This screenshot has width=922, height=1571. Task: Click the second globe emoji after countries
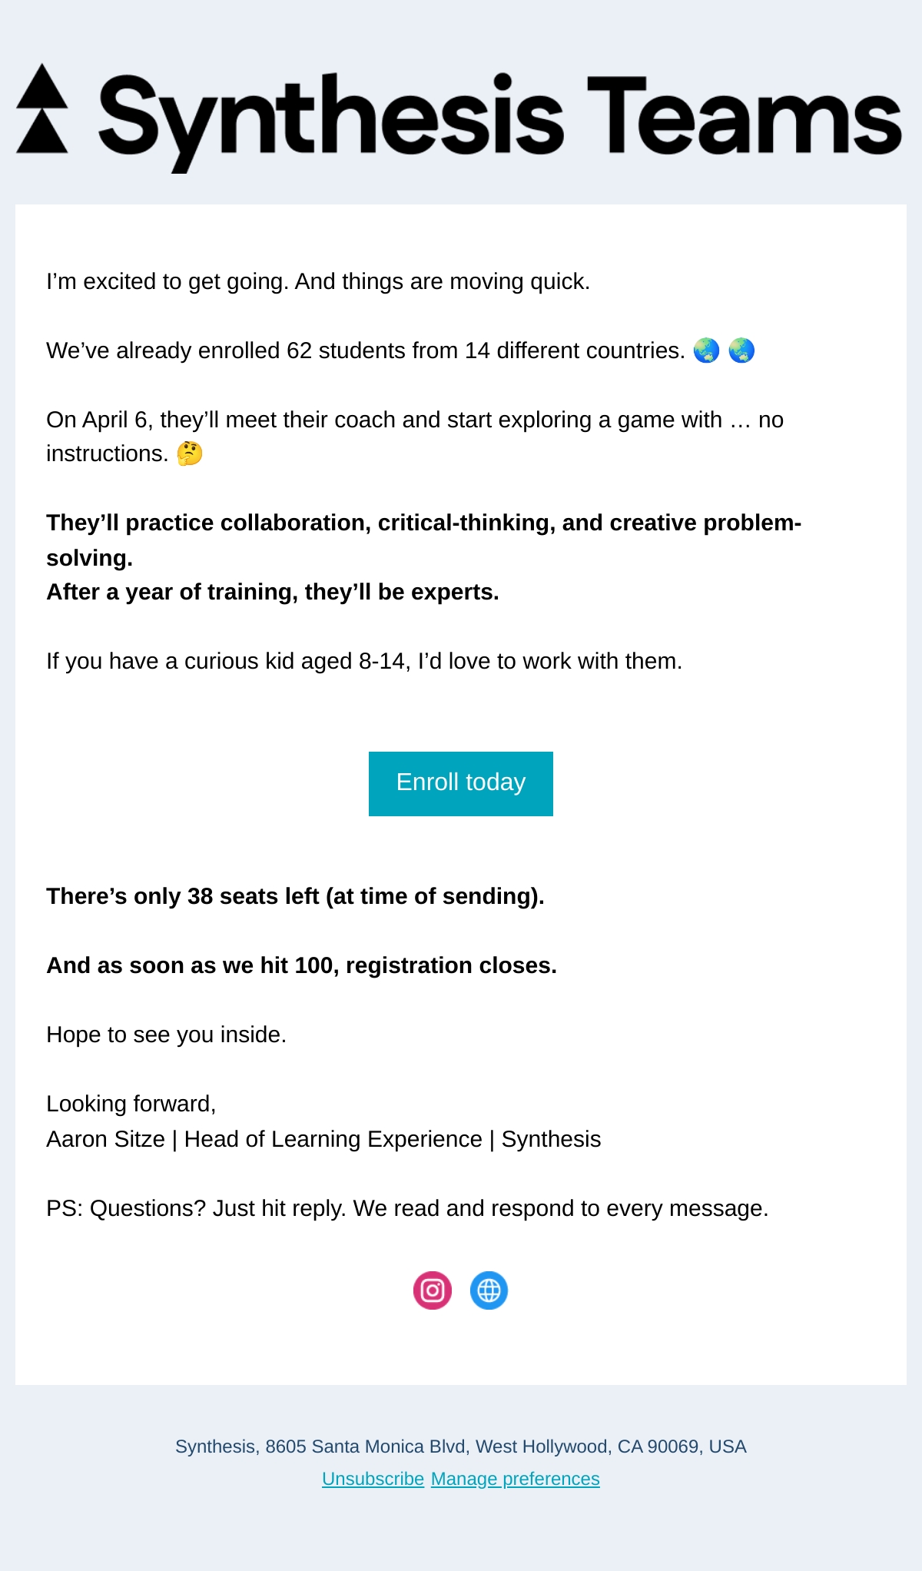[741, 350]
